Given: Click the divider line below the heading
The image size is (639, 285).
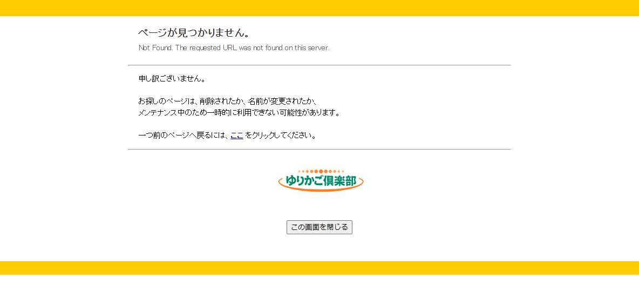Looking at the screenshot, I should coord(319,65).
